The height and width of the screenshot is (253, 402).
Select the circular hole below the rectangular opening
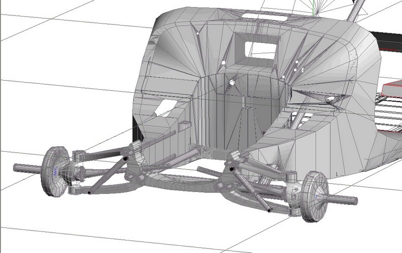coord(232,82)
